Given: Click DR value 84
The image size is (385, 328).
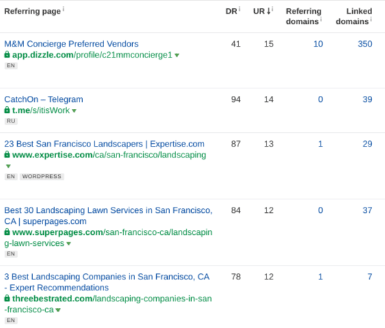Looking at the screenshot, I should (x=236, y=210).
